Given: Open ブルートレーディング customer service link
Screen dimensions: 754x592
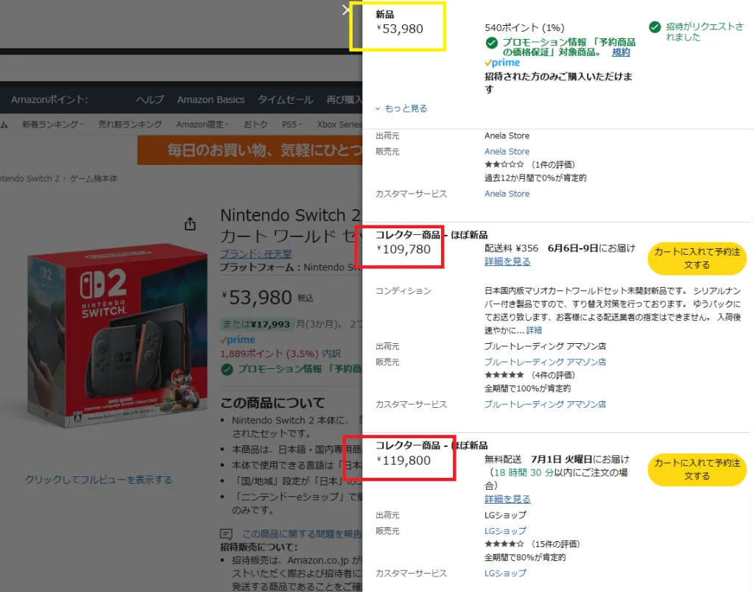Looking at the screenshot, I should [545, 404].
